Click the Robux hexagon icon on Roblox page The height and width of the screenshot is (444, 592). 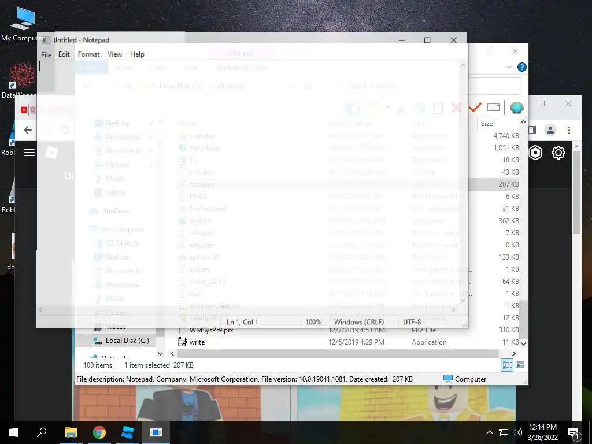535,153
